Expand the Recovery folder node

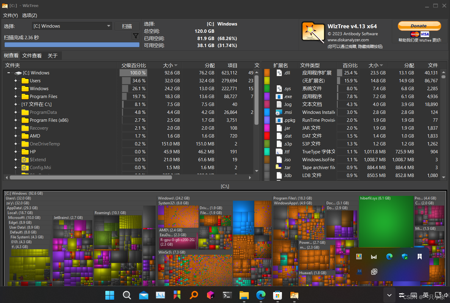pos(16,128)
